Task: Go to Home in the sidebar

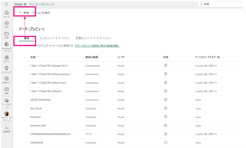Action: coord(7,14)
